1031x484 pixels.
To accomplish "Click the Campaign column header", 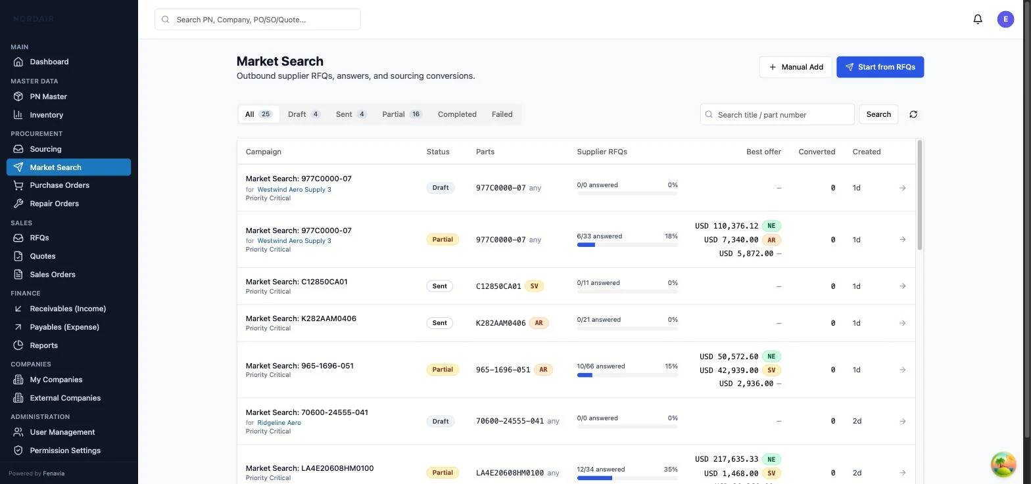I will 264,152.
